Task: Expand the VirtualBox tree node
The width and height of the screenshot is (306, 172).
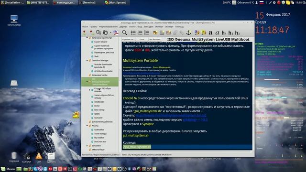Action: click(x=87, y=146)
